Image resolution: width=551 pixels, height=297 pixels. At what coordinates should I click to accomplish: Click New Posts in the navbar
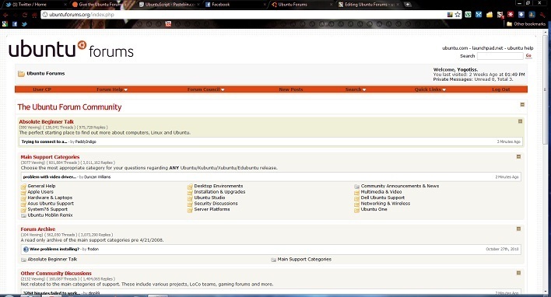[x=291, y=89]
